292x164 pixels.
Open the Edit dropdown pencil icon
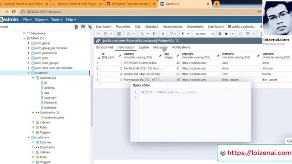[x=172, y=34]
